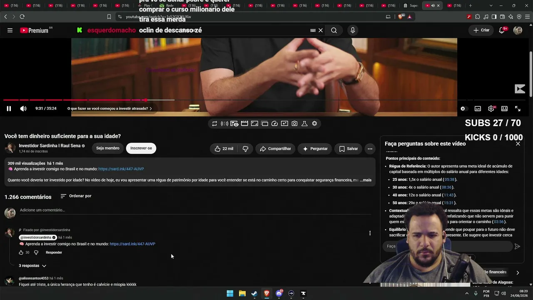Image resolution: width=533 pixels, height=300 pixels.
Task: Jump to timestamp 11:43 in summary
Action: pos(448,195)
